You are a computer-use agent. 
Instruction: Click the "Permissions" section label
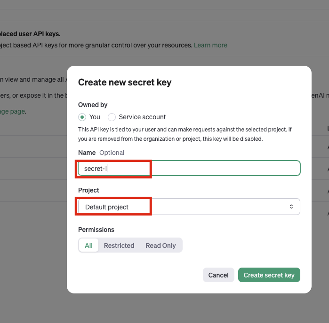click(96, 230)
